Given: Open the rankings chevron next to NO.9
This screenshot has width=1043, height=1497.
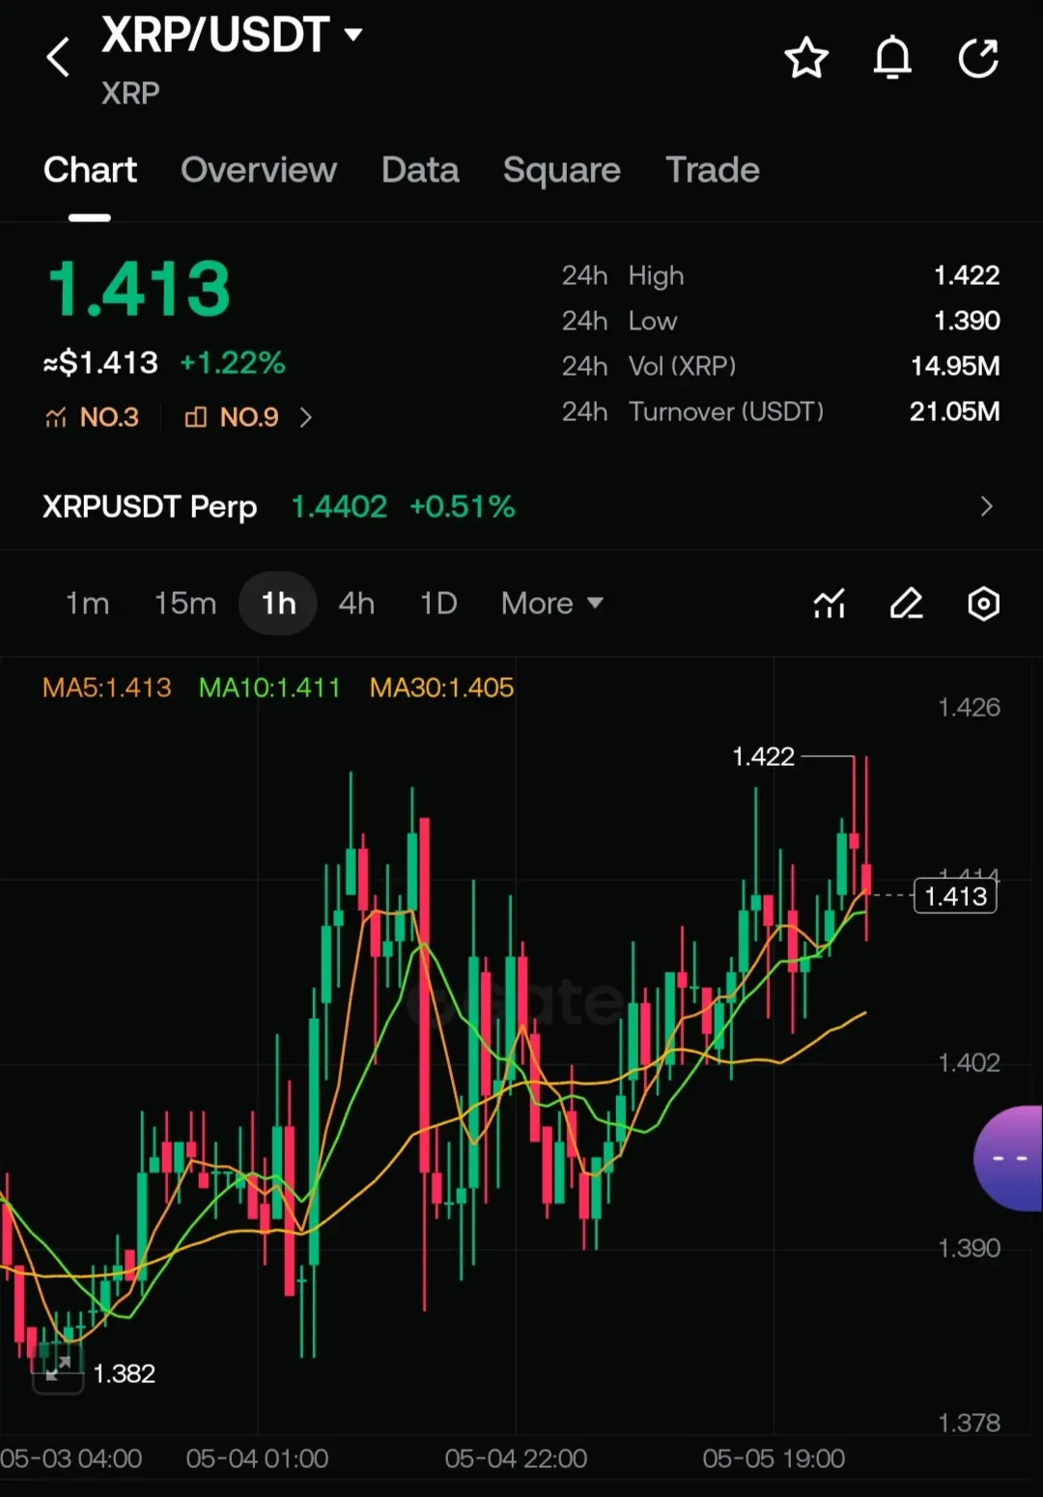Looking at the screenshot, I should [x=306, y=417].
